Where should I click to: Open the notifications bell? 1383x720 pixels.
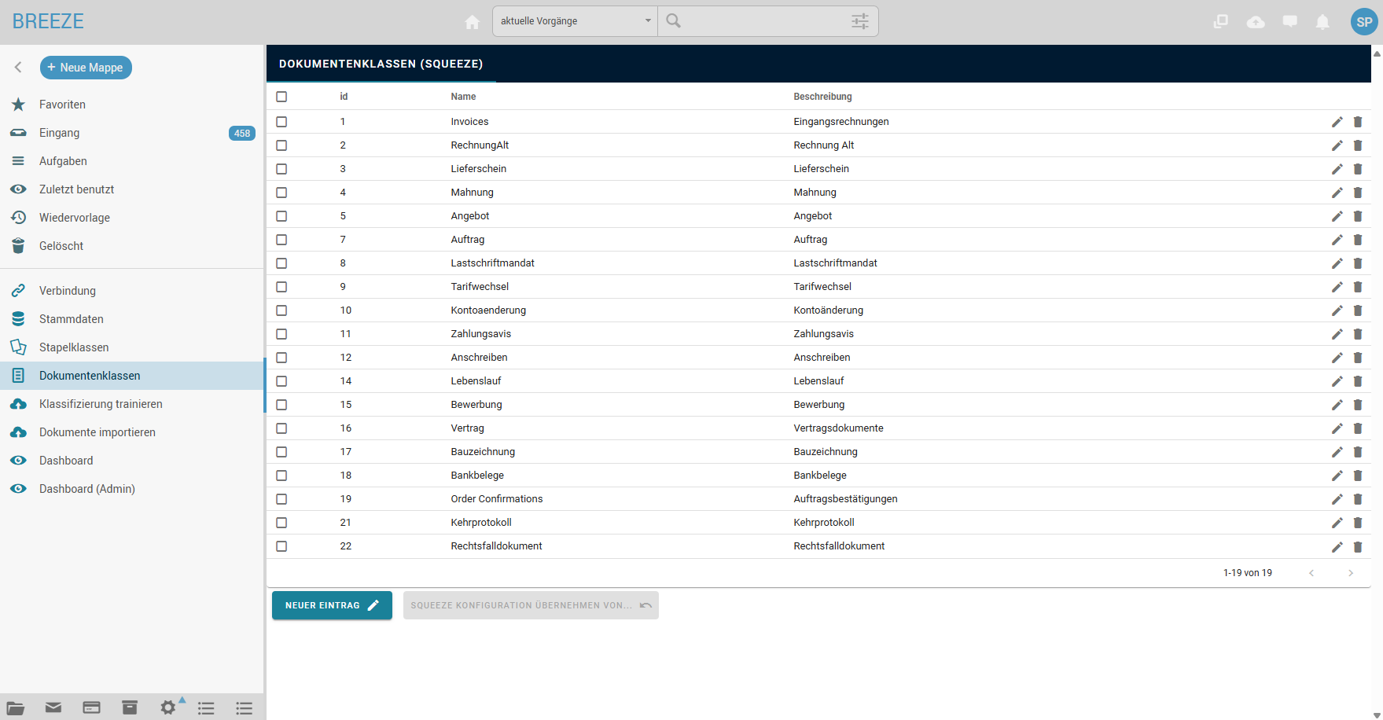[1323, 22]
